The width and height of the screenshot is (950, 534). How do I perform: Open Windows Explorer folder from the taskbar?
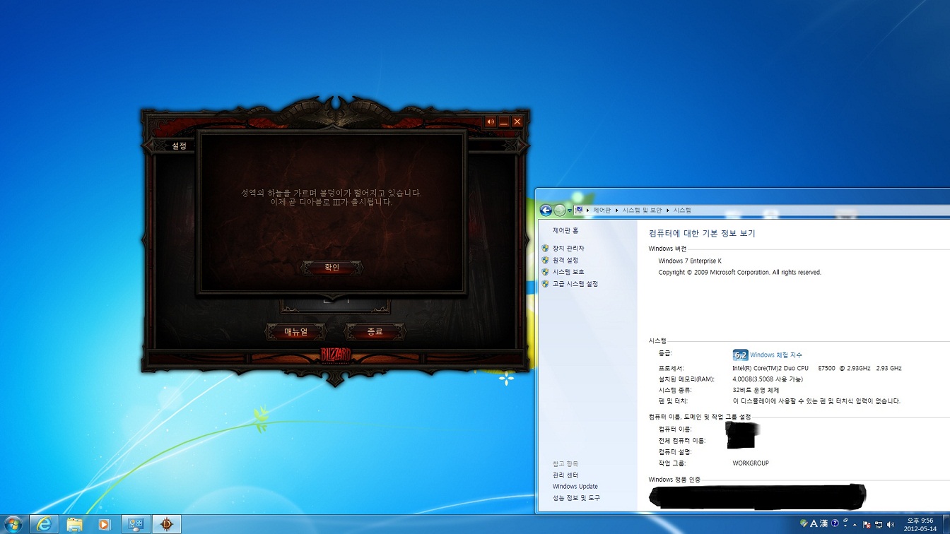coord(74,524)
